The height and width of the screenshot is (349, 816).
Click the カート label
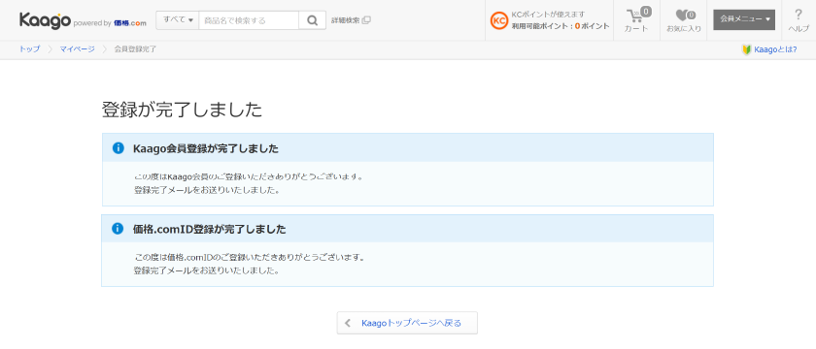[x=637, y=28]
